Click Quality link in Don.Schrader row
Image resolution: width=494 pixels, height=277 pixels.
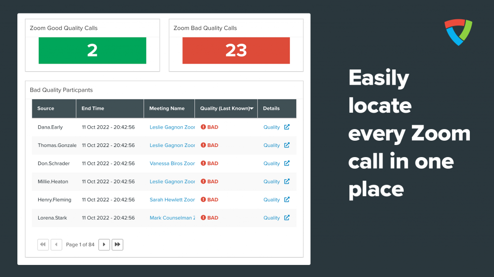pyautogui.click(x=272, y=163)
